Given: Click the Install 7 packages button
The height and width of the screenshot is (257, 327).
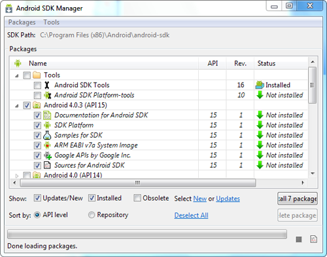Looking at the screenshot, I should tap(298, 199).
